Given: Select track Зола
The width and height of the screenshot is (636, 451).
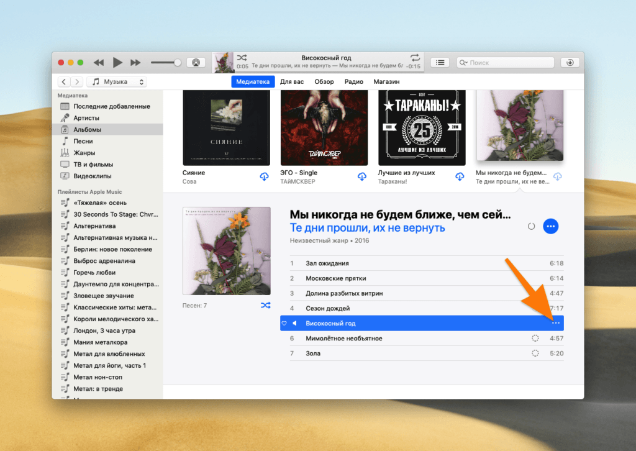Looking at the screenshot, I should pyautogui.click(x=427, y=353).
